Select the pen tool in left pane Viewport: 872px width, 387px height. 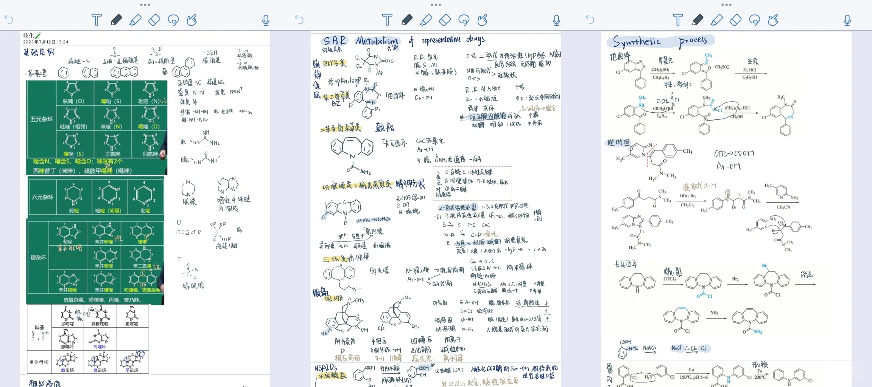[116, 20]
